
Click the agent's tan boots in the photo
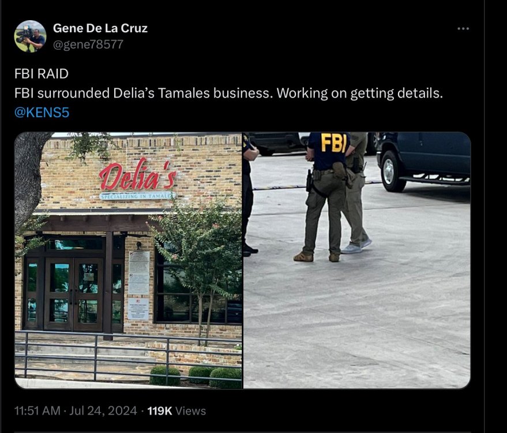(316, 257)
